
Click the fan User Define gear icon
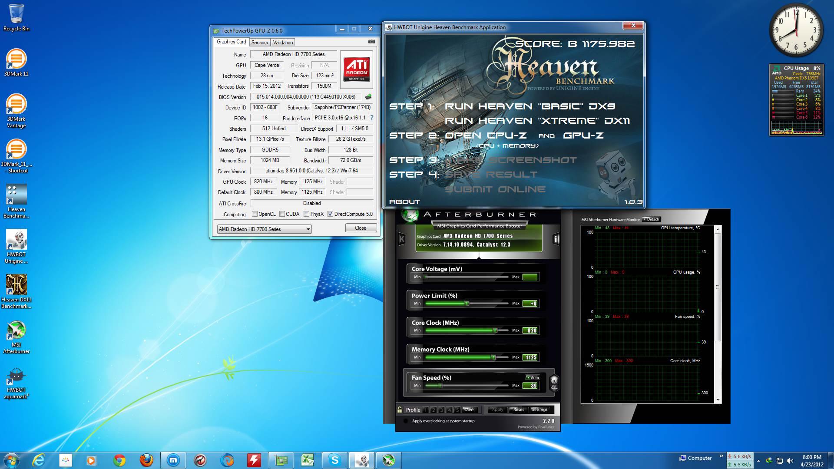click(554, 383)
